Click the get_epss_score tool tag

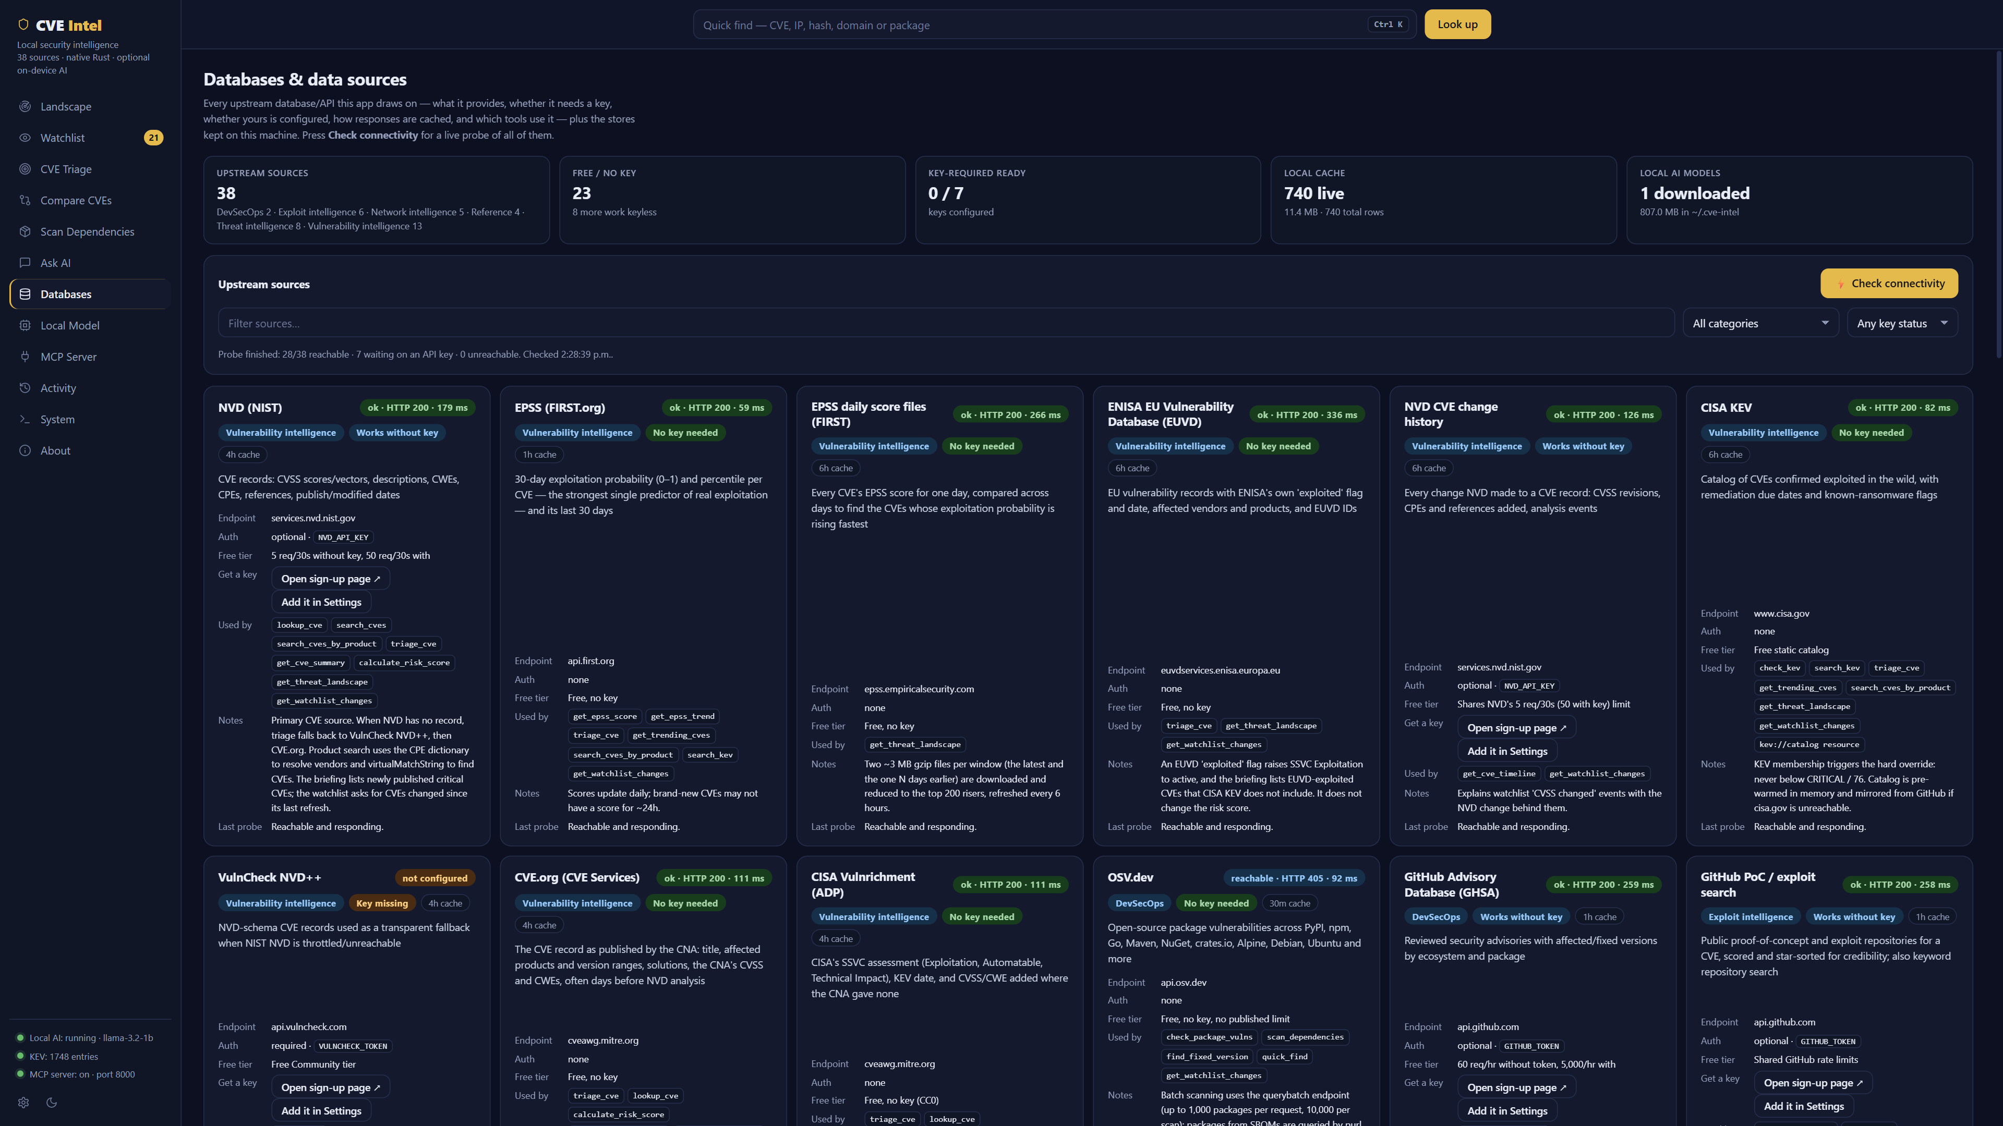605,716
